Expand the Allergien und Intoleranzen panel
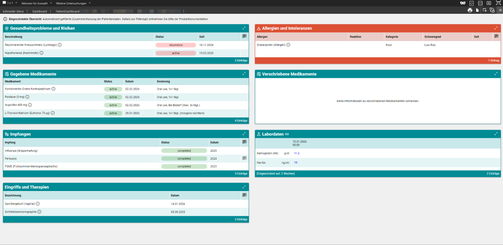 point(496,28)
